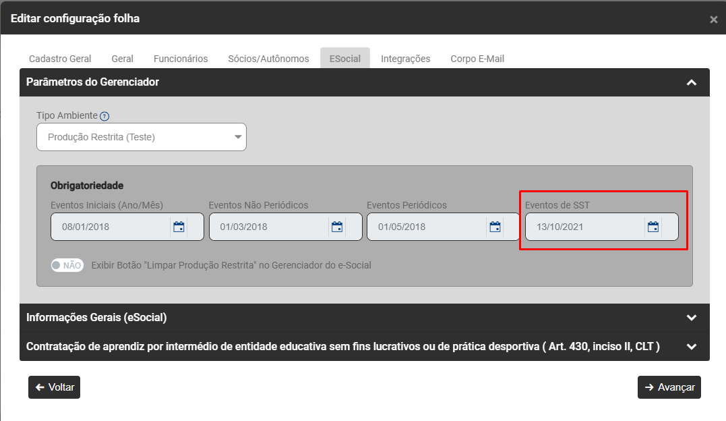Go to the Corpo E-Mail tab
Image resolution: width=726 pixels, height=421 pixels.
[477, 59]
